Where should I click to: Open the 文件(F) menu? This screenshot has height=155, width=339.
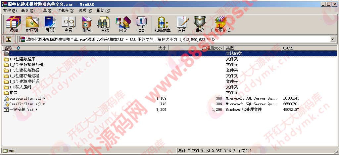click(x=10, y=11)
